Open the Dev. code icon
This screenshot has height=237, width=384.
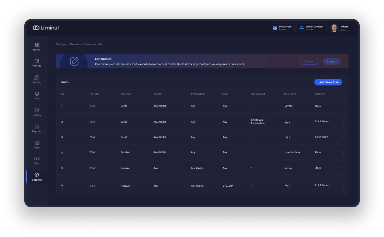(37, 159)
